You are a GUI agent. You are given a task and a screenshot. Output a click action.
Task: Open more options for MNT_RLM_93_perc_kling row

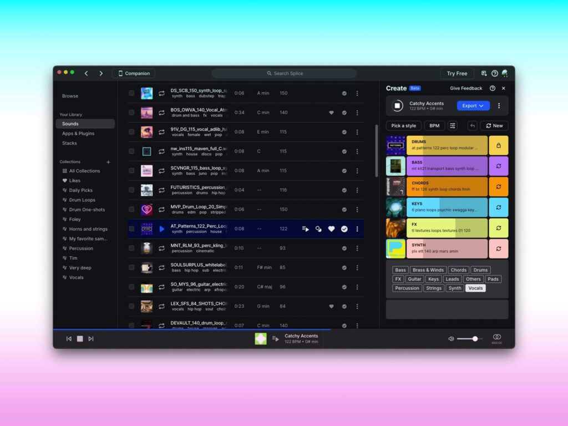click(357, 248)
